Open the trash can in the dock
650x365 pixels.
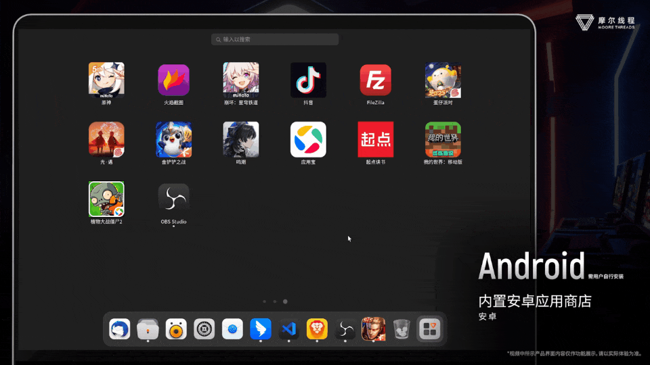[402, 329]
